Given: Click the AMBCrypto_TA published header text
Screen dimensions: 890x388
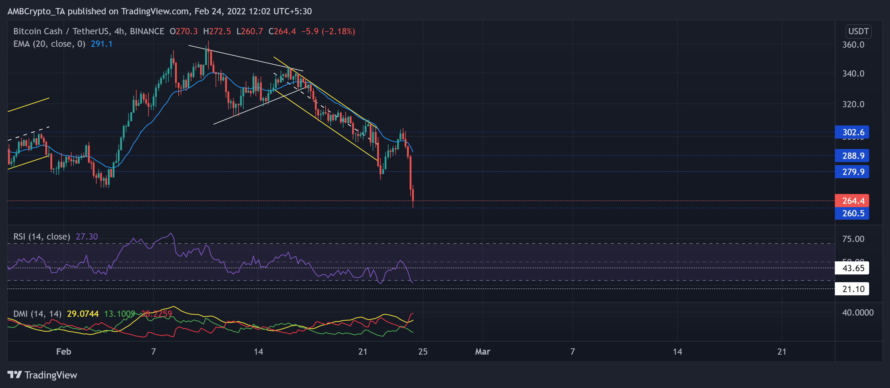Looking at the screenshot, I should coord(160,11).
